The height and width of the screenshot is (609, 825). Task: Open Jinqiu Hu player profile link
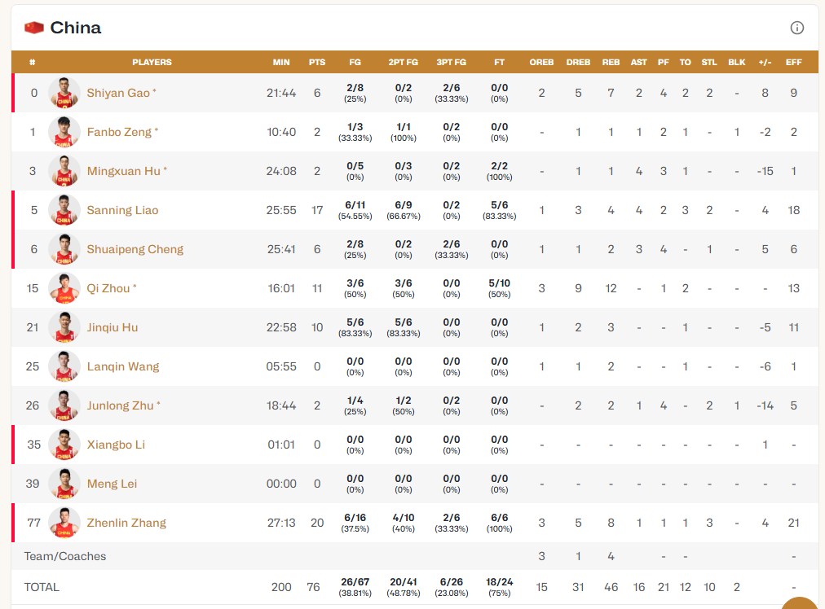tap(112, 327)
